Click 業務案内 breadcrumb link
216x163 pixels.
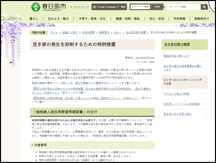(x=104, y=32)
